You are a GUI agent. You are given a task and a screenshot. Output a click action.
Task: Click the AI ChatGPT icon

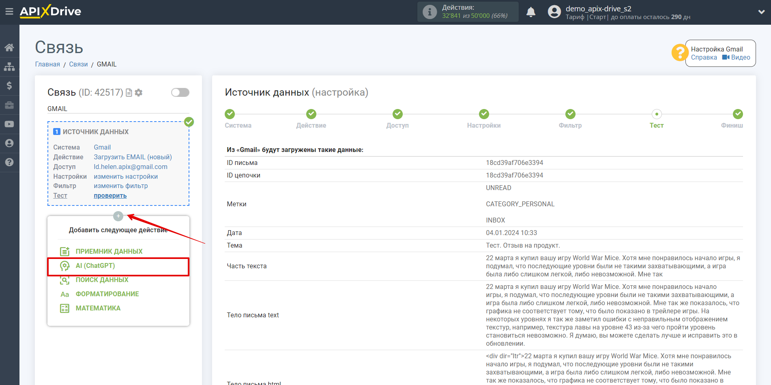(x=64, y=266)
